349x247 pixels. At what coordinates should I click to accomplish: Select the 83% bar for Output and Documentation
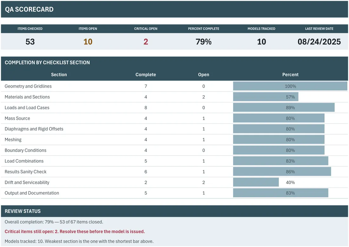coord(281,193)
